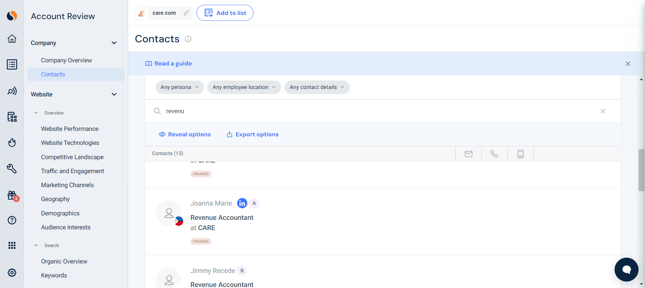Open Traffic and Engagement page
Screen dimensions: 645x288
click(72, 171)
